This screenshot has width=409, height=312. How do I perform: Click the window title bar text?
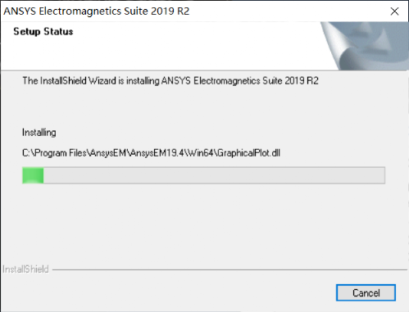point(96,11)
